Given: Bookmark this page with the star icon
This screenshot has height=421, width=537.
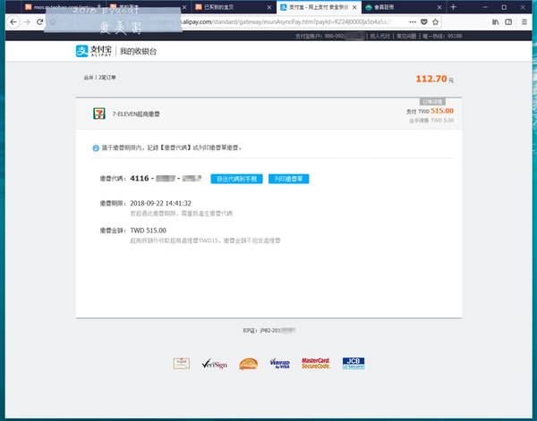Looking at the screenshot, I should [435, 21].
